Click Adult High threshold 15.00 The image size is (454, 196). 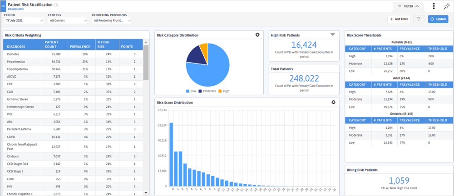tap(432, 92)
